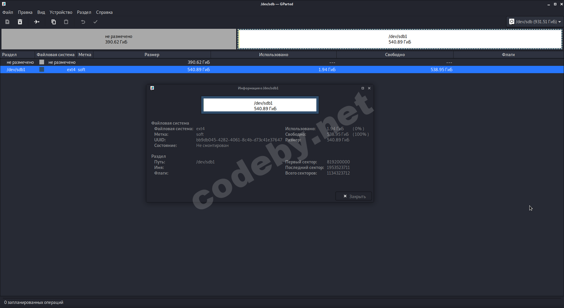Click the ext4 cell in the /dev/sdb1 row

pyautogui.click(x=71, y=70)
